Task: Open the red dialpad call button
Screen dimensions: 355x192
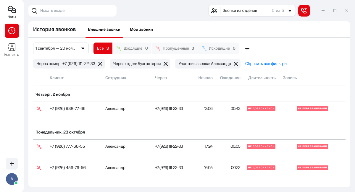Action: (304, 11)
